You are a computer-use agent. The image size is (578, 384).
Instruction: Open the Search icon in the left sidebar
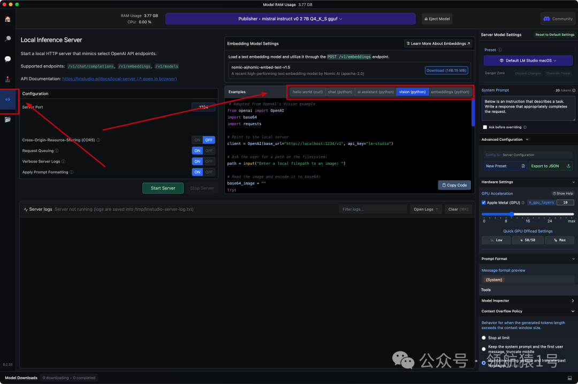(7, 39)
